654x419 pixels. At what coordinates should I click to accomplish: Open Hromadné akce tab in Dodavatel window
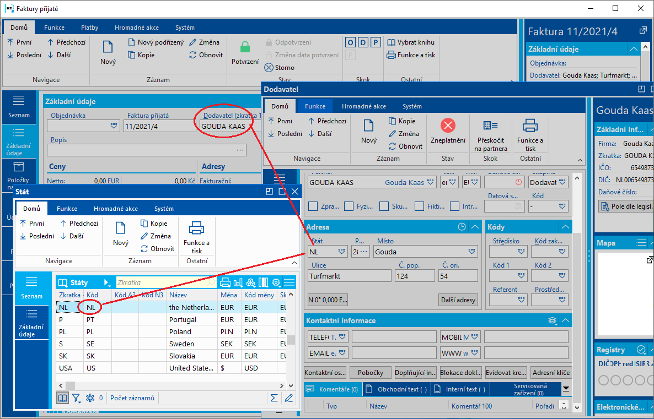click(x=363, y=106)
